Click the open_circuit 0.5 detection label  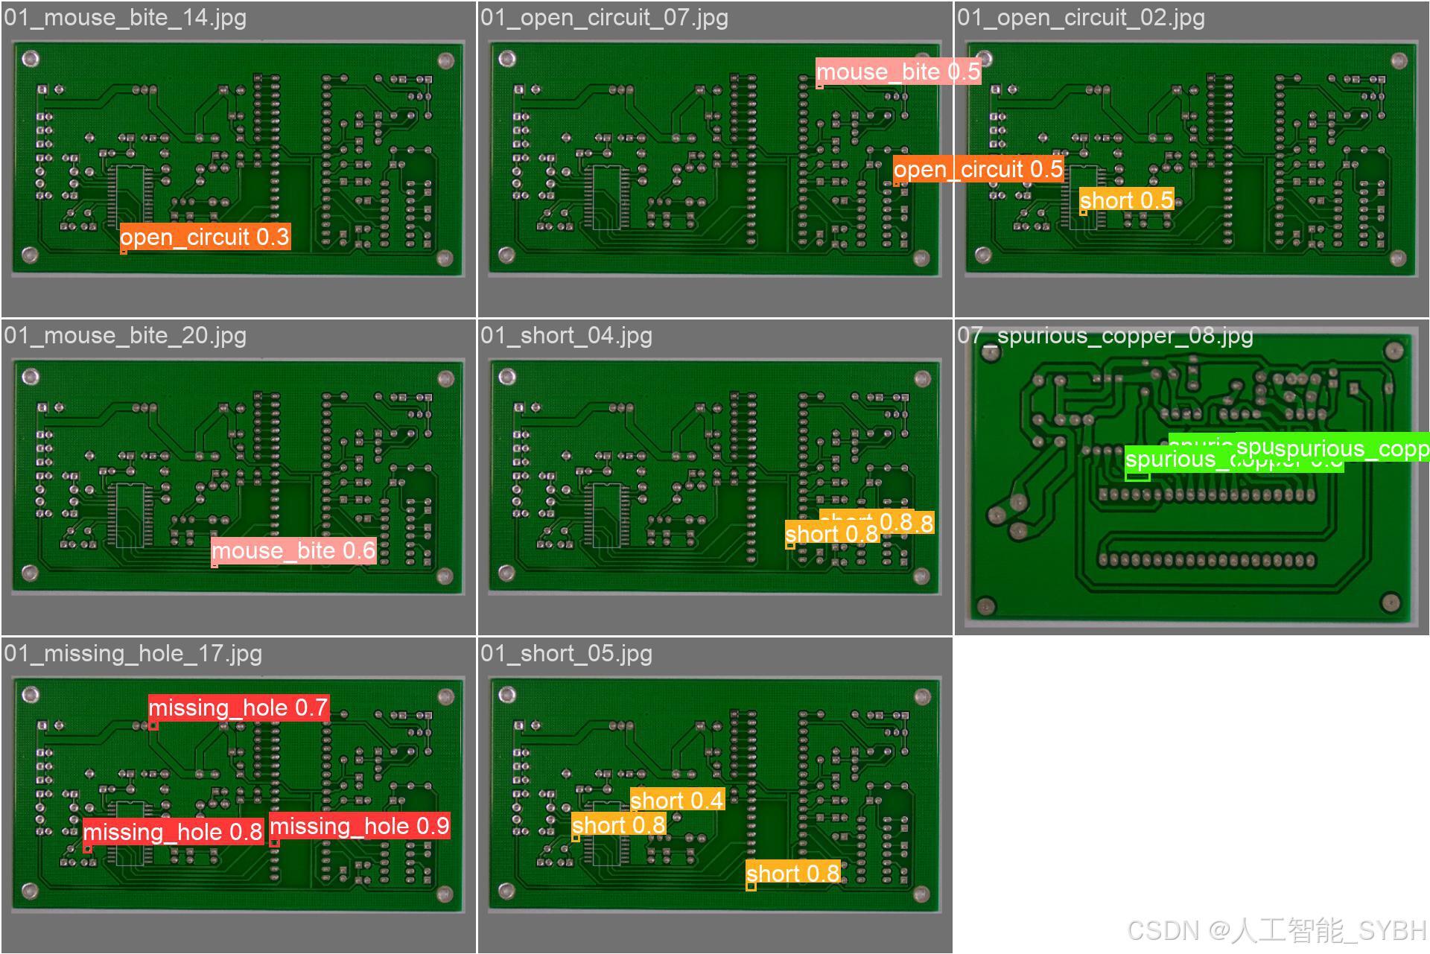[978, 169]
